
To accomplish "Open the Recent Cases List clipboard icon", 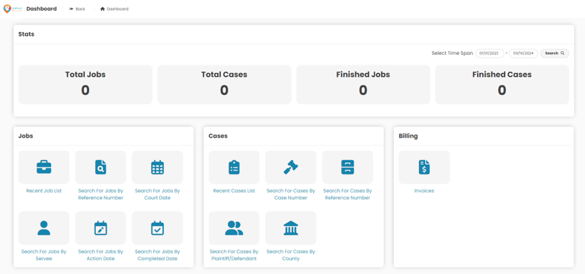I will [234, 167].
